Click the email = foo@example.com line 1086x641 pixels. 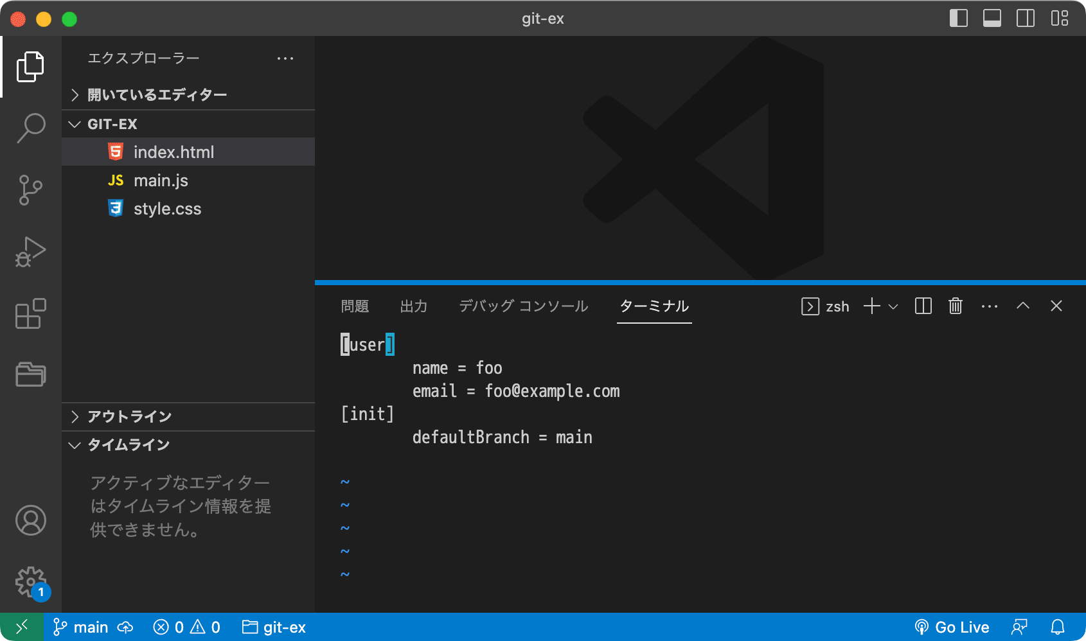coord(516,391)
